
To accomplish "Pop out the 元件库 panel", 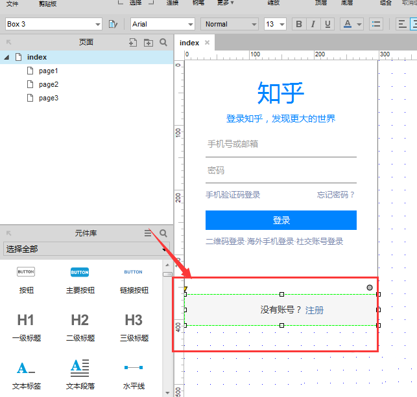I will [x=9, y=233].
